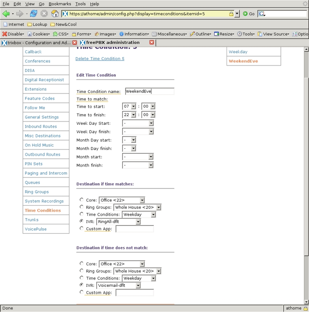The image size is (309, 312).
Task: Expand the Month finish dropdown
Action: (x=138, y=165)
